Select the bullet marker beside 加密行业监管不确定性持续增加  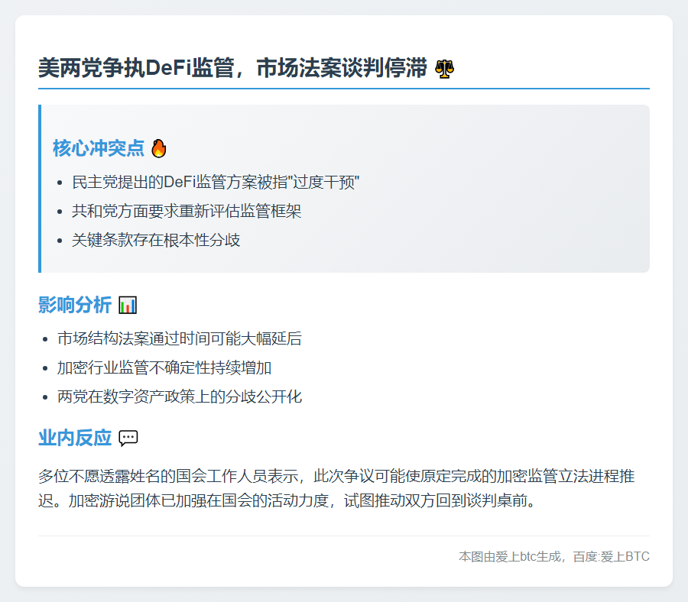(x=46, y=367)
